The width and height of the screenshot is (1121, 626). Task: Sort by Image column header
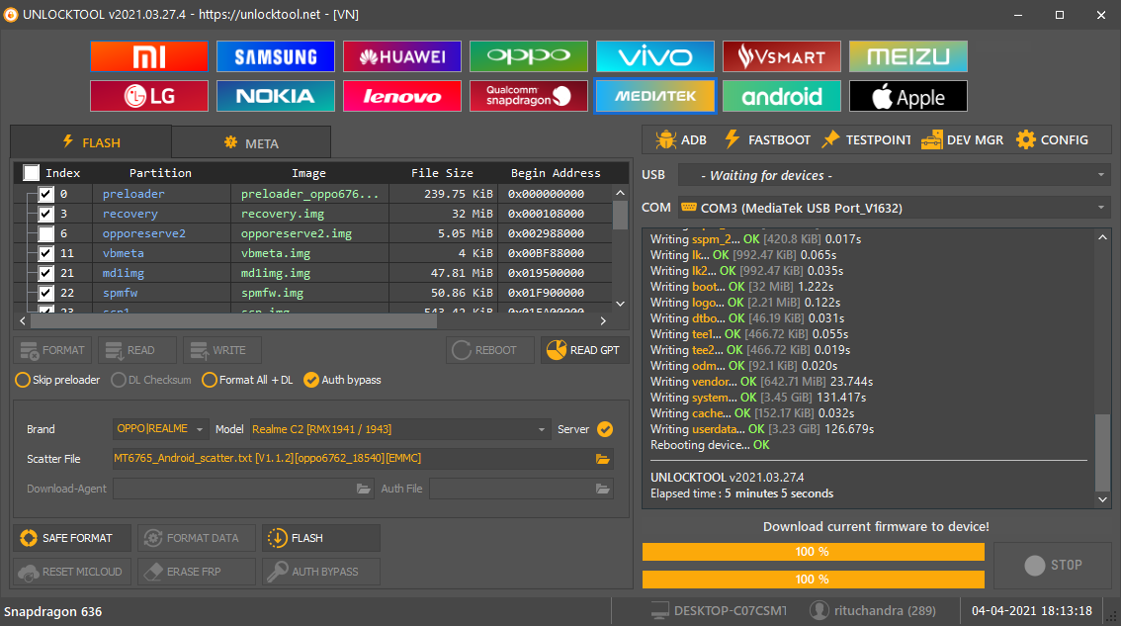coord(308,172)
